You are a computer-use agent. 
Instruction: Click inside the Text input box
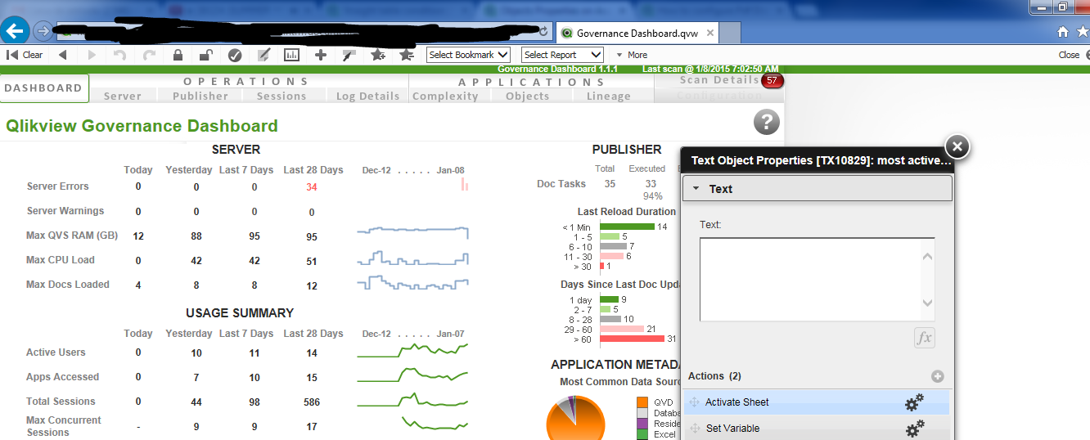(810, 280)
